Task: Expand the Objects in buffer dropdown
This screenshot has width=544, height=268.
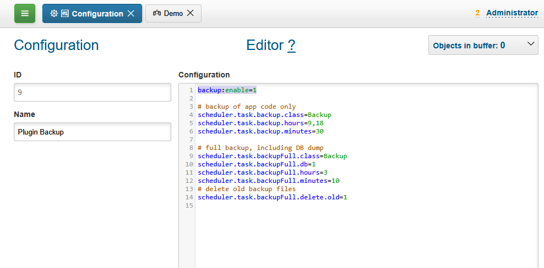Action: point(483,45)
